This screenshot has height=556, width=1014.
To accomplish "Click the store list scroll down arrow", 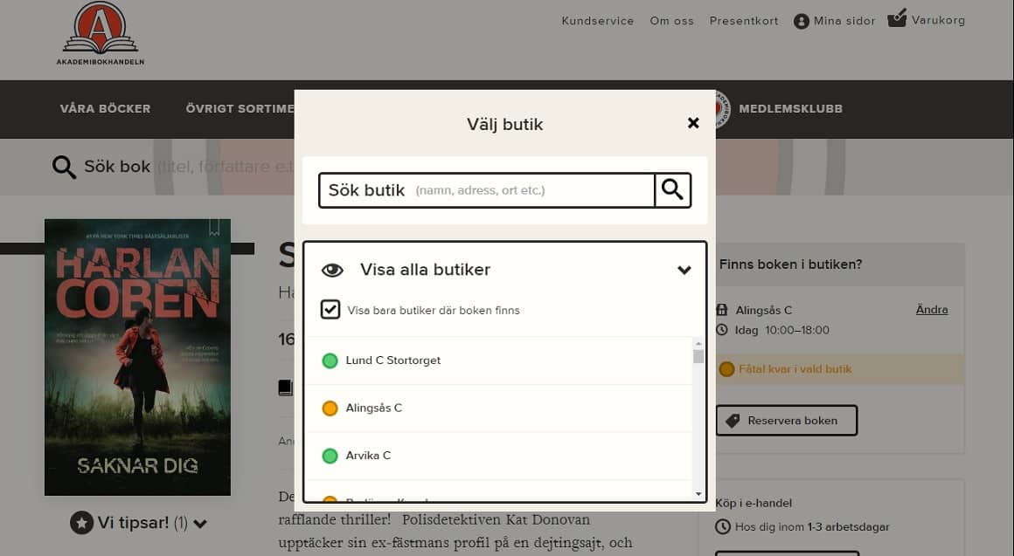I will tap(698, 494).
